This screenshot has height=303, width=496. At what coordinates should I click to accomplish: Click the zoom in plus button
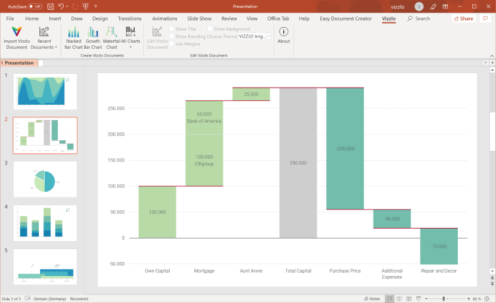pyautogui.click(x=468, y=298)
